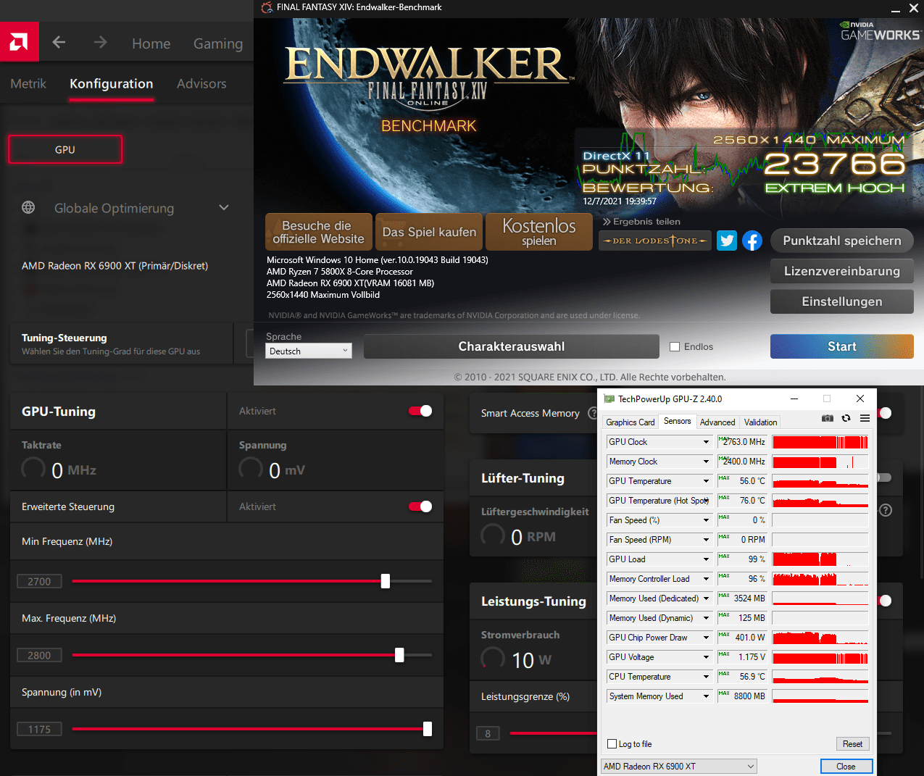Open the Lizenzvereinbarung button
The image size is (924, 776).
[841, 271]
